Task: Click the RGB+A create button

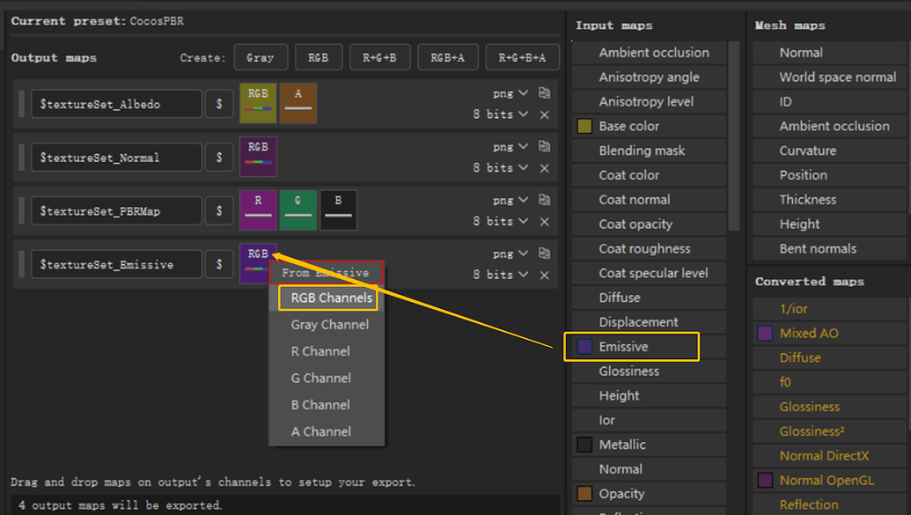Action: [445, 57]
